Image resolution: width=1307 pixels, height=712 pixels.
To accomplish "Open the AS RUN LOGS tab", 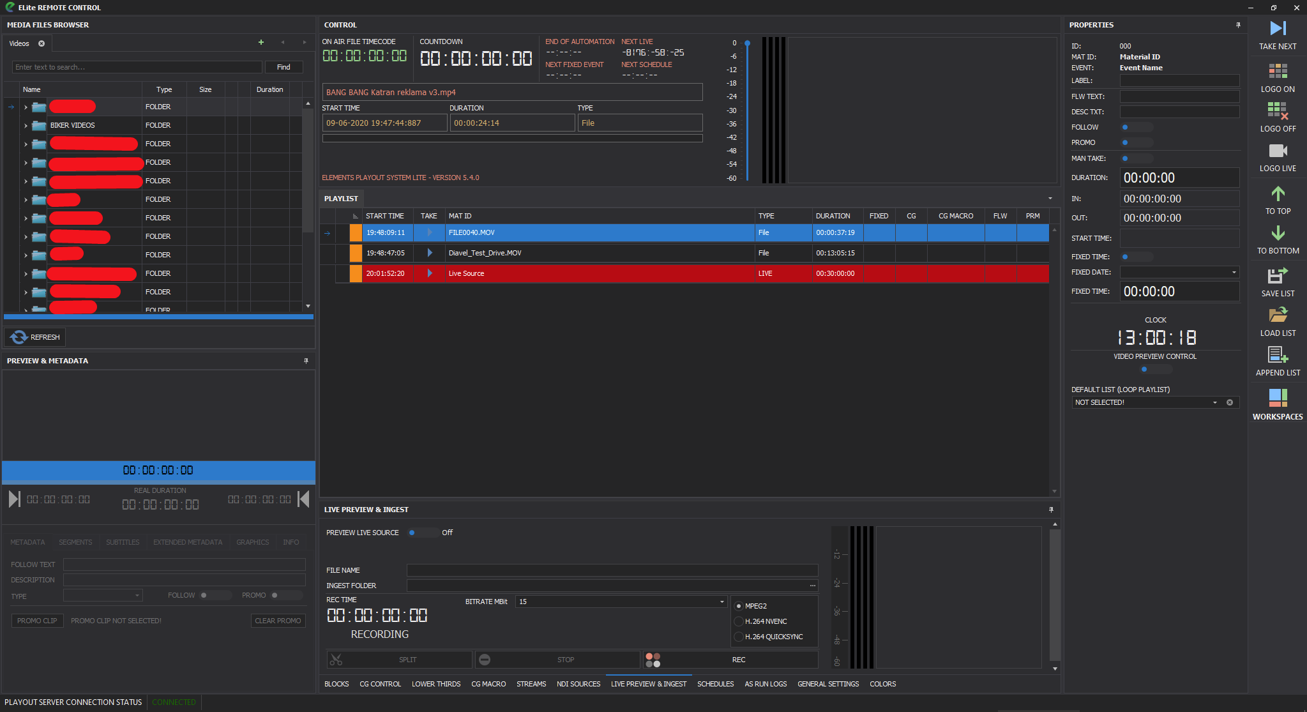I will click(x=766, y=684).
